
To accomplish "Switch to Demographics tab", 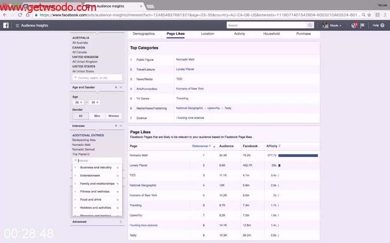I will [x=144, y=34].
